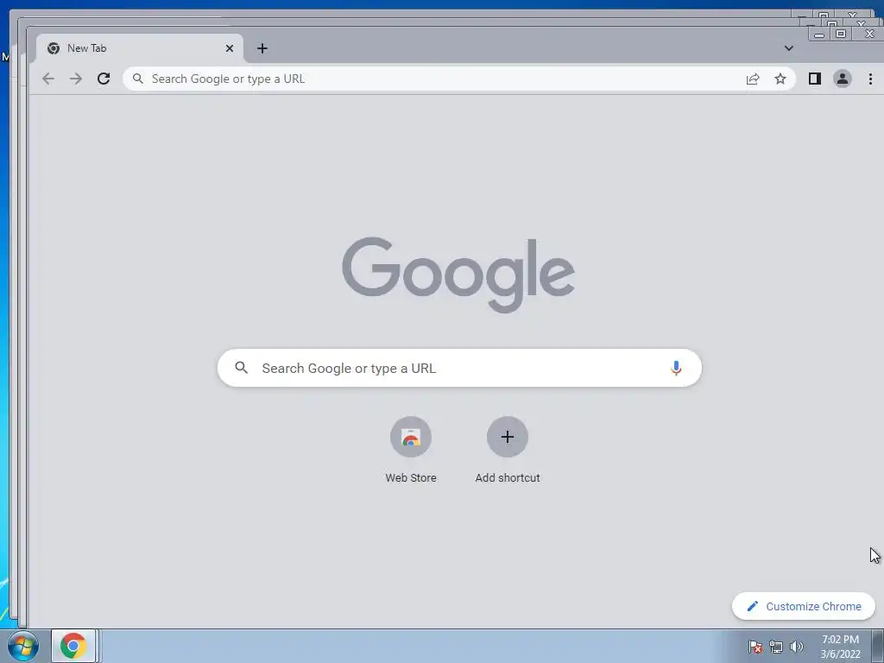Screen dimensions: 884x663
Task: Open the side panel icon
Action: point(815,79)
